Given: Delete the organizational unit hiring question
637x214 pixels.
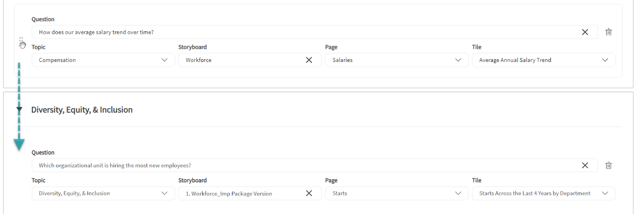Looking at the screenshot, I should (x=608, y=166).
